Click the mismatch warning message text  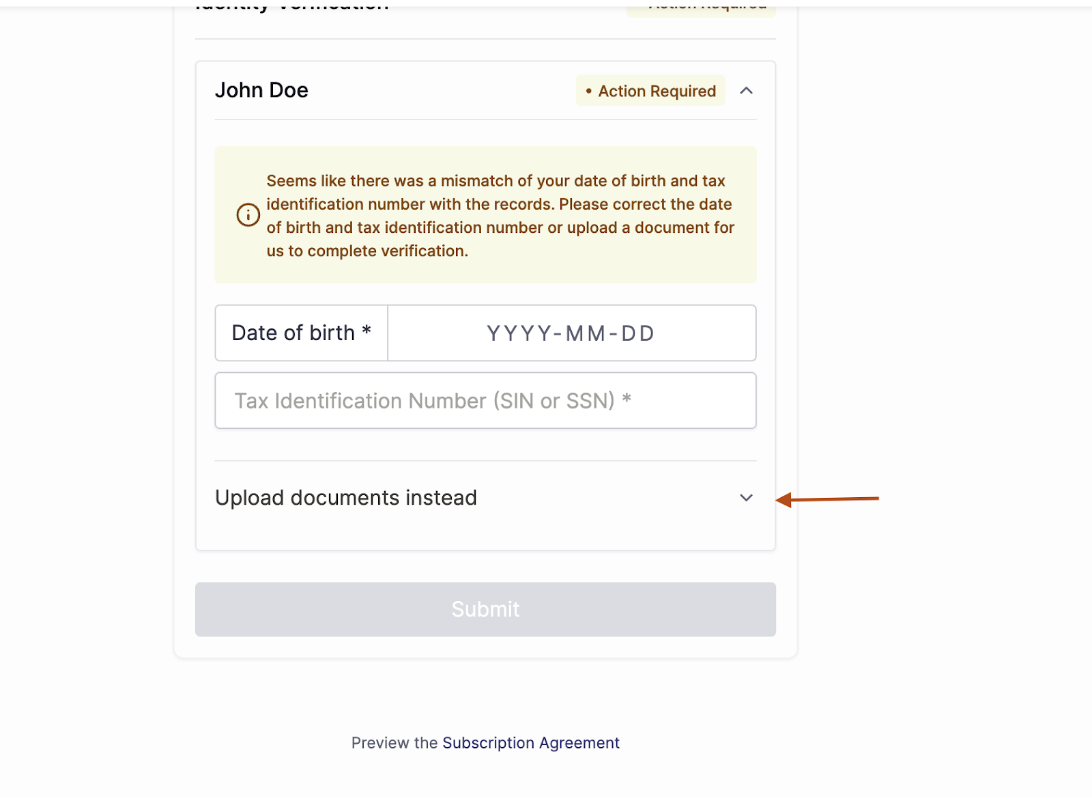[x=500, y=216]
